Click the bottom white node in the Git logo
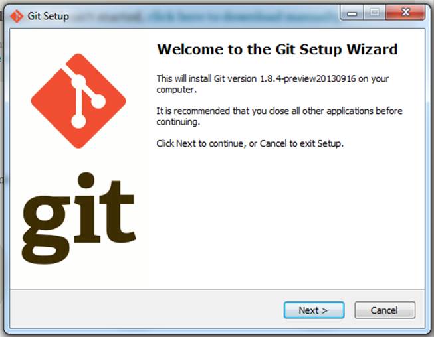434x337 pixels. pyautogui.click(x=78, y=121)
